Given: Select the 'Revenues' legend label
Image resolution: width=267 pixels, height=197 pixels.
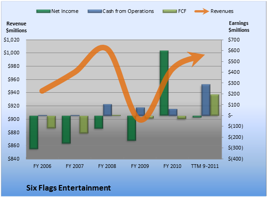Looking at the screenshot, I should click(x=222, y=11).
